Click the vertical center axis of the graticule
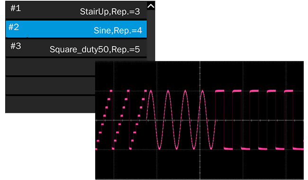308x180 pixels. pyautogui.click(x=200, y=120)
